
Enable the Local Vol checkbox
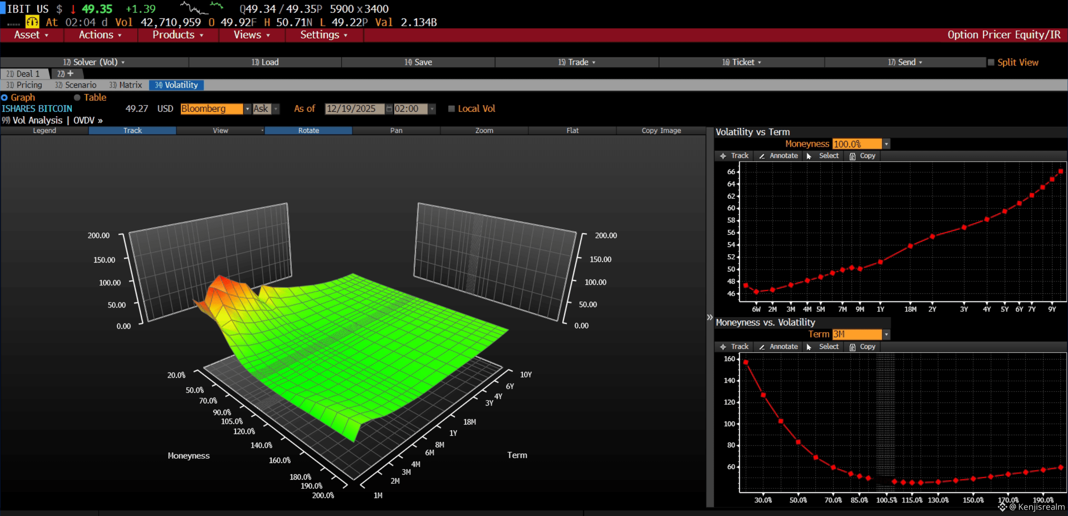(452, 109)
